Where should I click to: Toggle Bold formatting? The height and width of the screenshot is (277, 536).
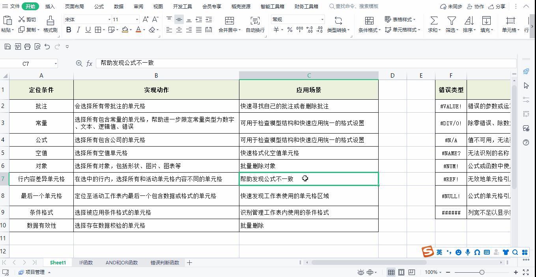click(x=69, y=30)
